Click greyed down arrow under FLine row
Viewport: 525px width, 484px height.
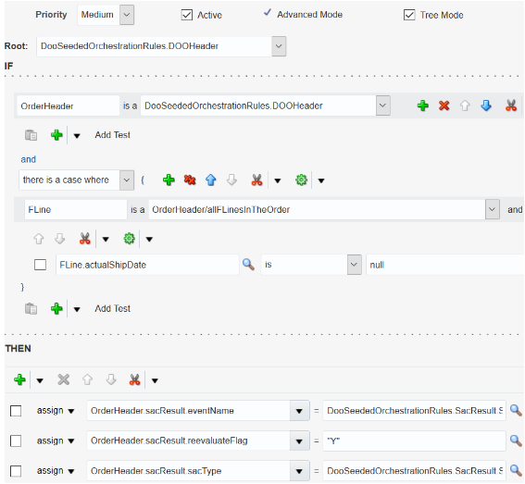point(59,239)
